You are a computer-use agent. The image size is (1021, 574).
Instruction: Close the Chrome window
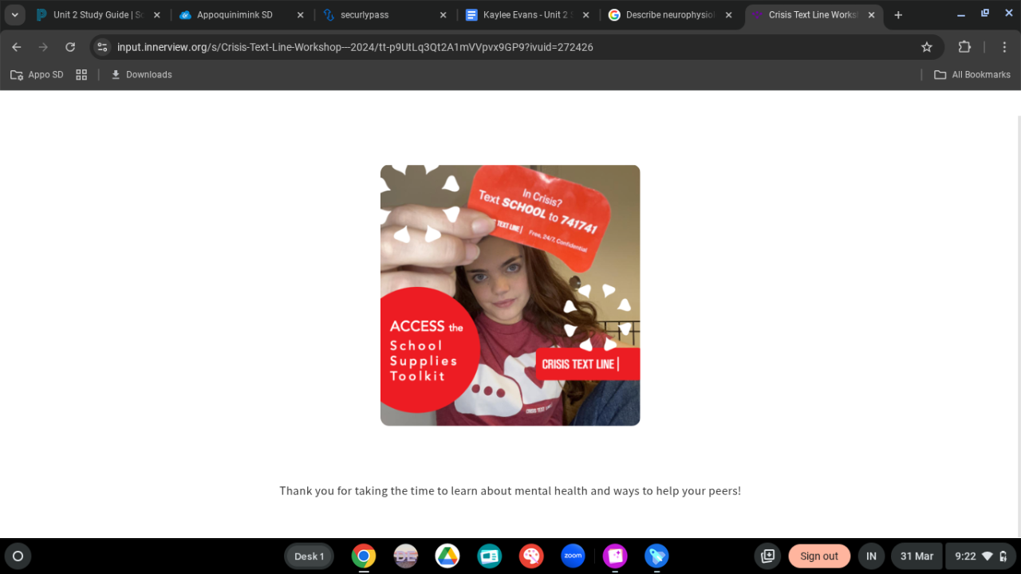point(1008,14)
